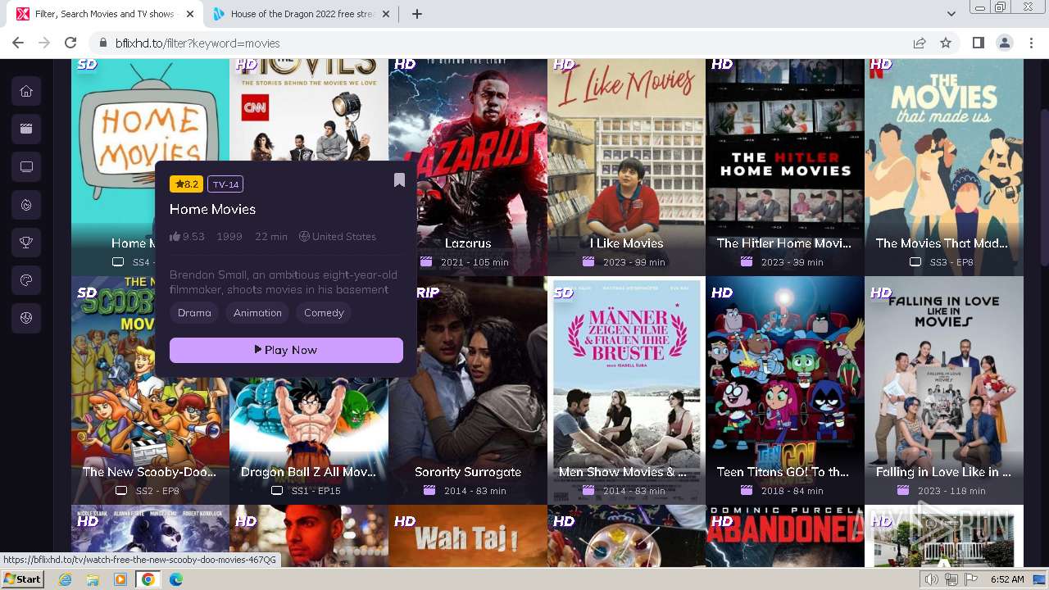Expand the tab search chevron
This screenshot has width=1049, height=590.
click(x=951, y=14)
